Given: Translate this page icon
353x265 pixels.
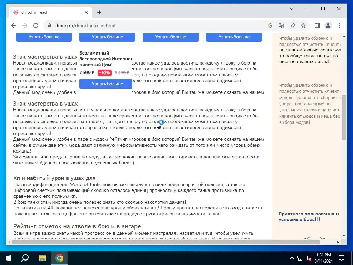Looking at the screenshot, I should pyautogui.click(x=281, y=26).
